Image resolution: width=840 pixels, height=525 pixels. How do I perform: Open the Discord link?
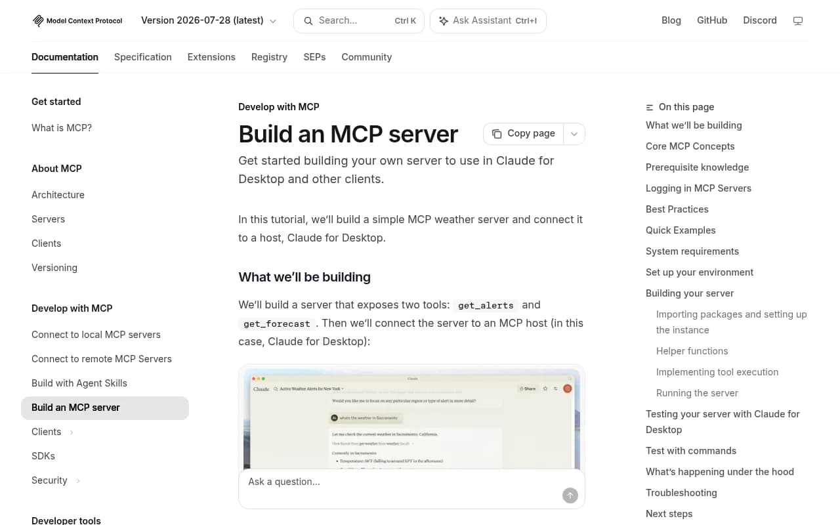point(760,20)
